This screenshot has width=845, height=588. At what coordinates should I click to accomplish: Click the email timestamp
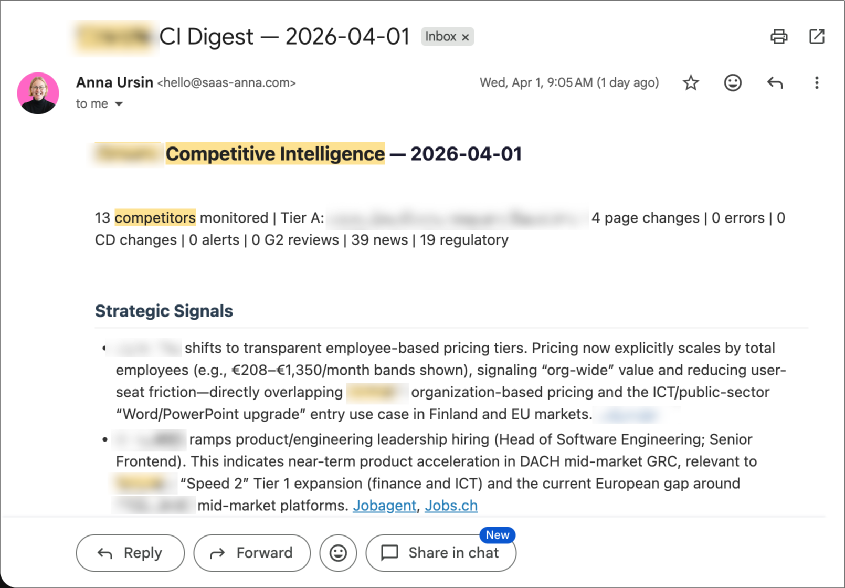pos(569,82)
